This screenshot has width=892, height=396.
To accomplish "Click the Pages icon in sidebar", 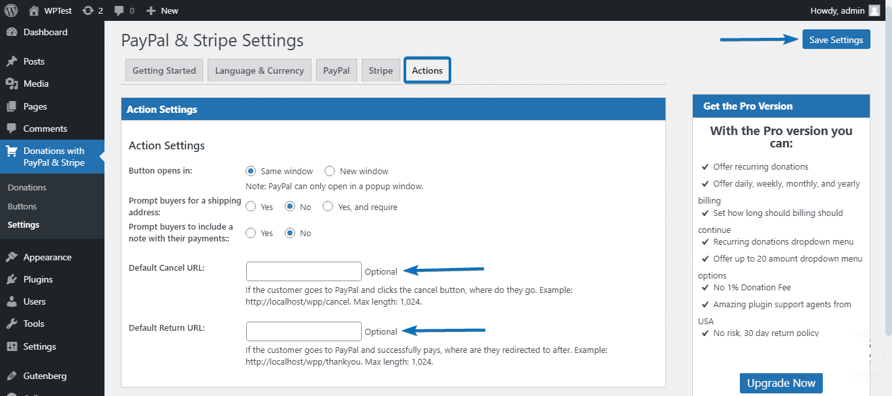I will 12,106.
